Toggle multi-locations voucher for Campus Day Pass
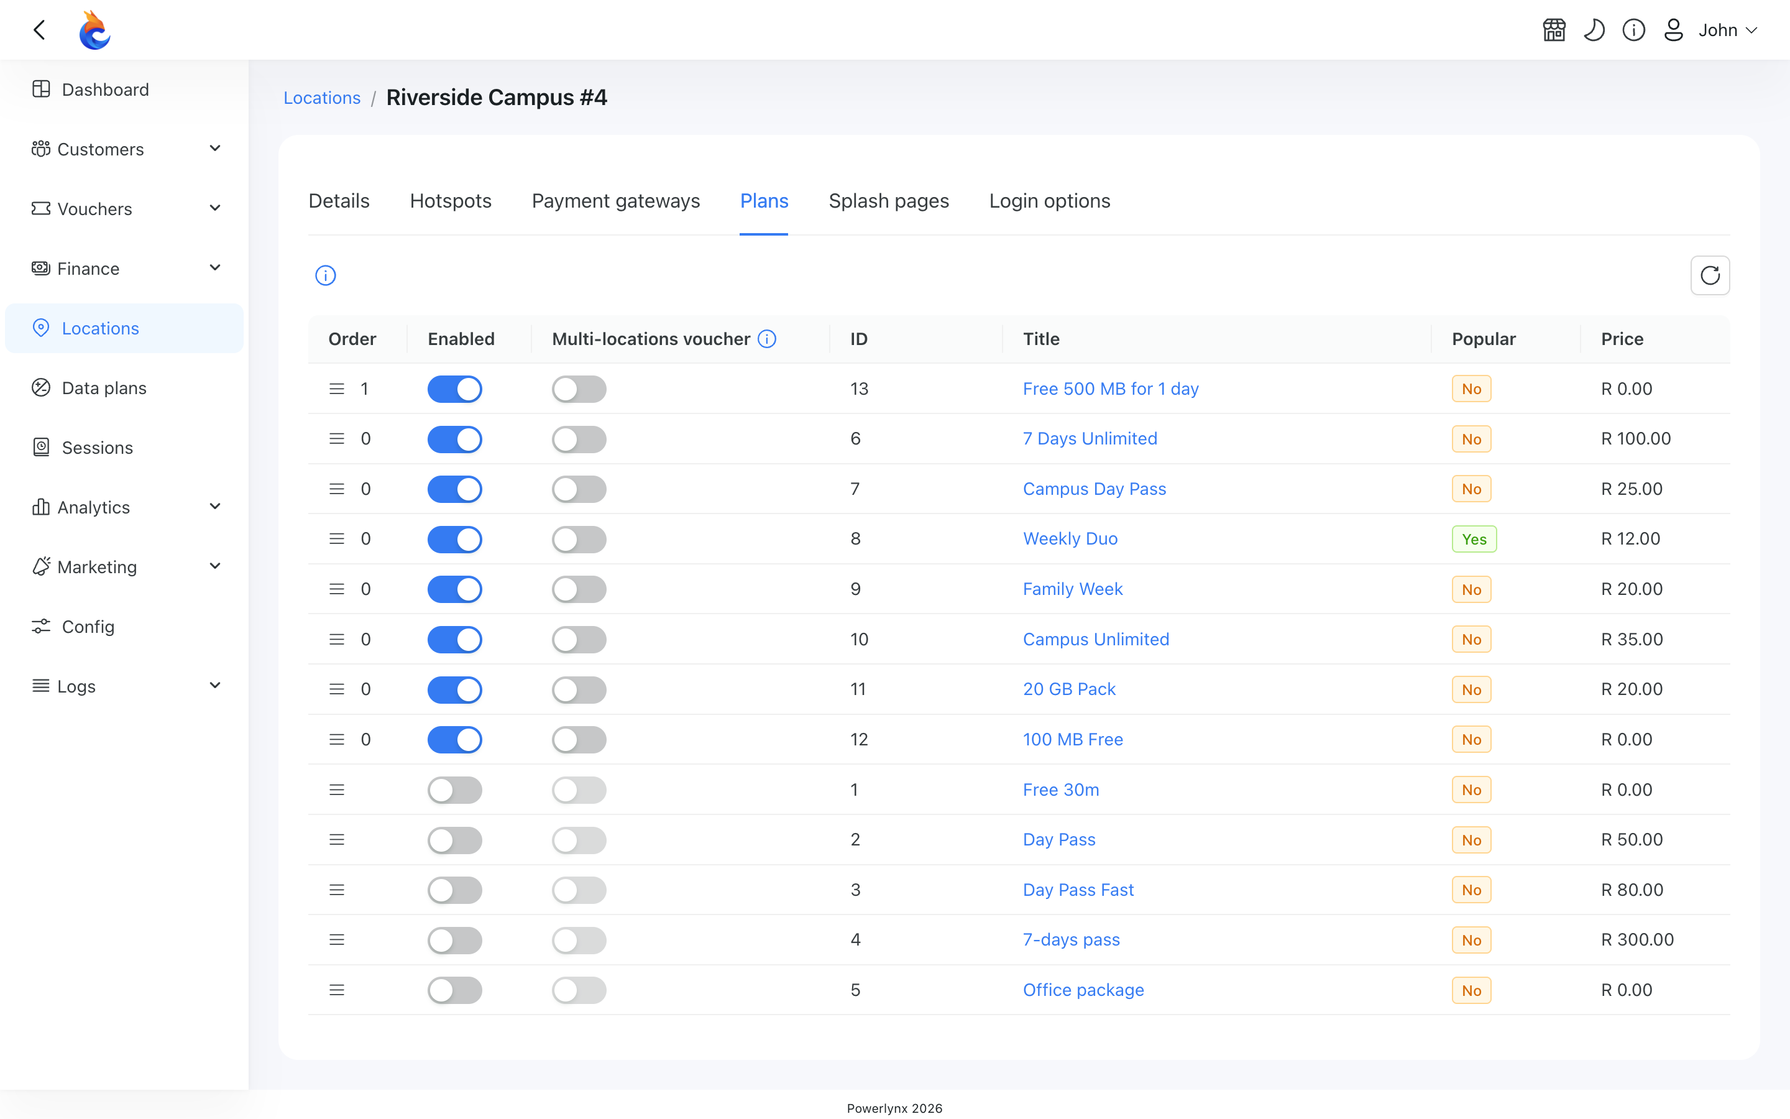 (x=579, y=489)
